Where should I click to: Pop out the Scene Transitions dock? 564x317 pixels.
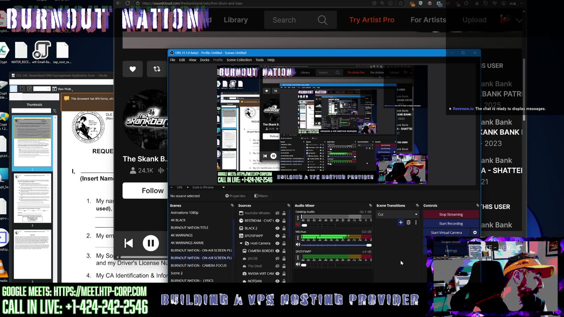[x=417, y=206]
